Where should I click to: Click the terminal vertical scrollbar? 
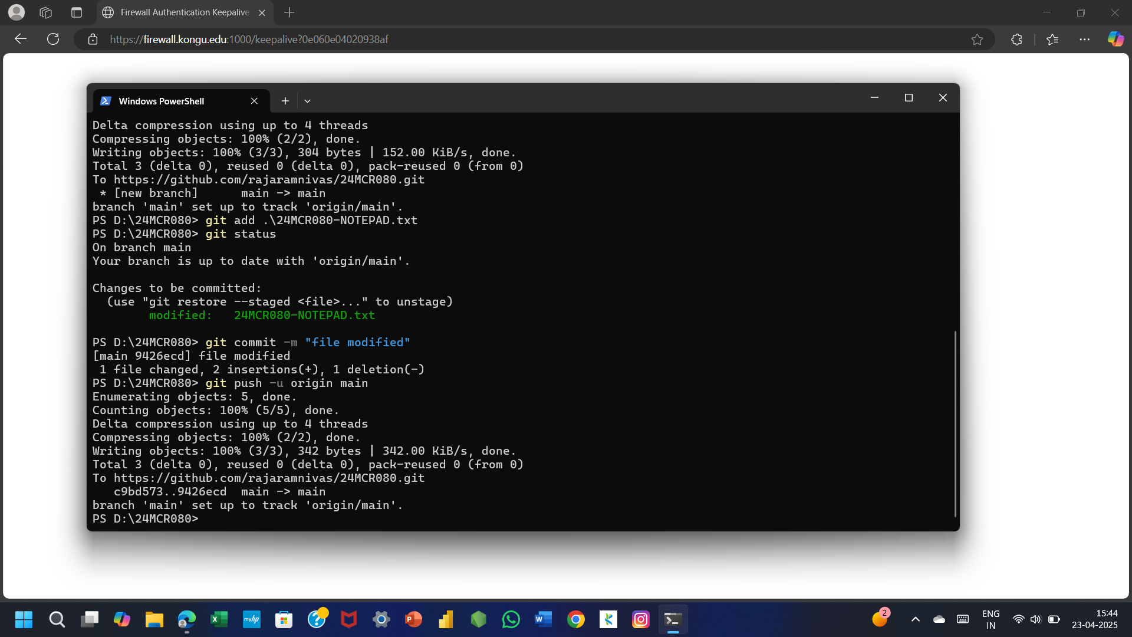955,423
